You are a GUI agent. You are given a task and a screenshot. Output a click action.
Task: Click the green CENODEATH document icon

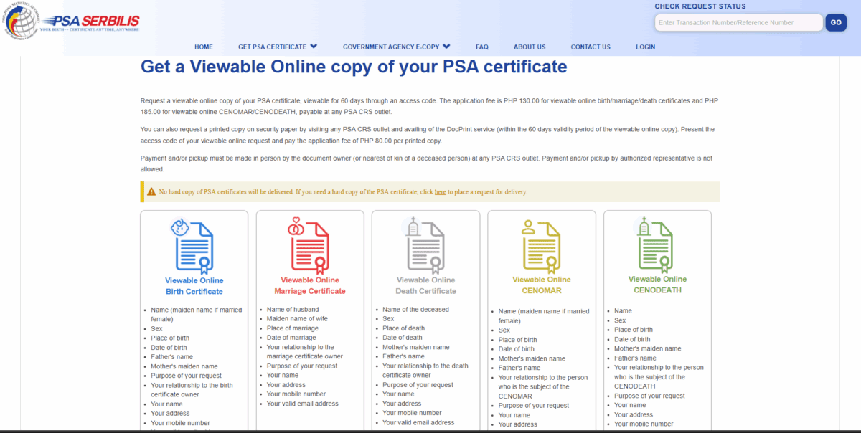657,246
